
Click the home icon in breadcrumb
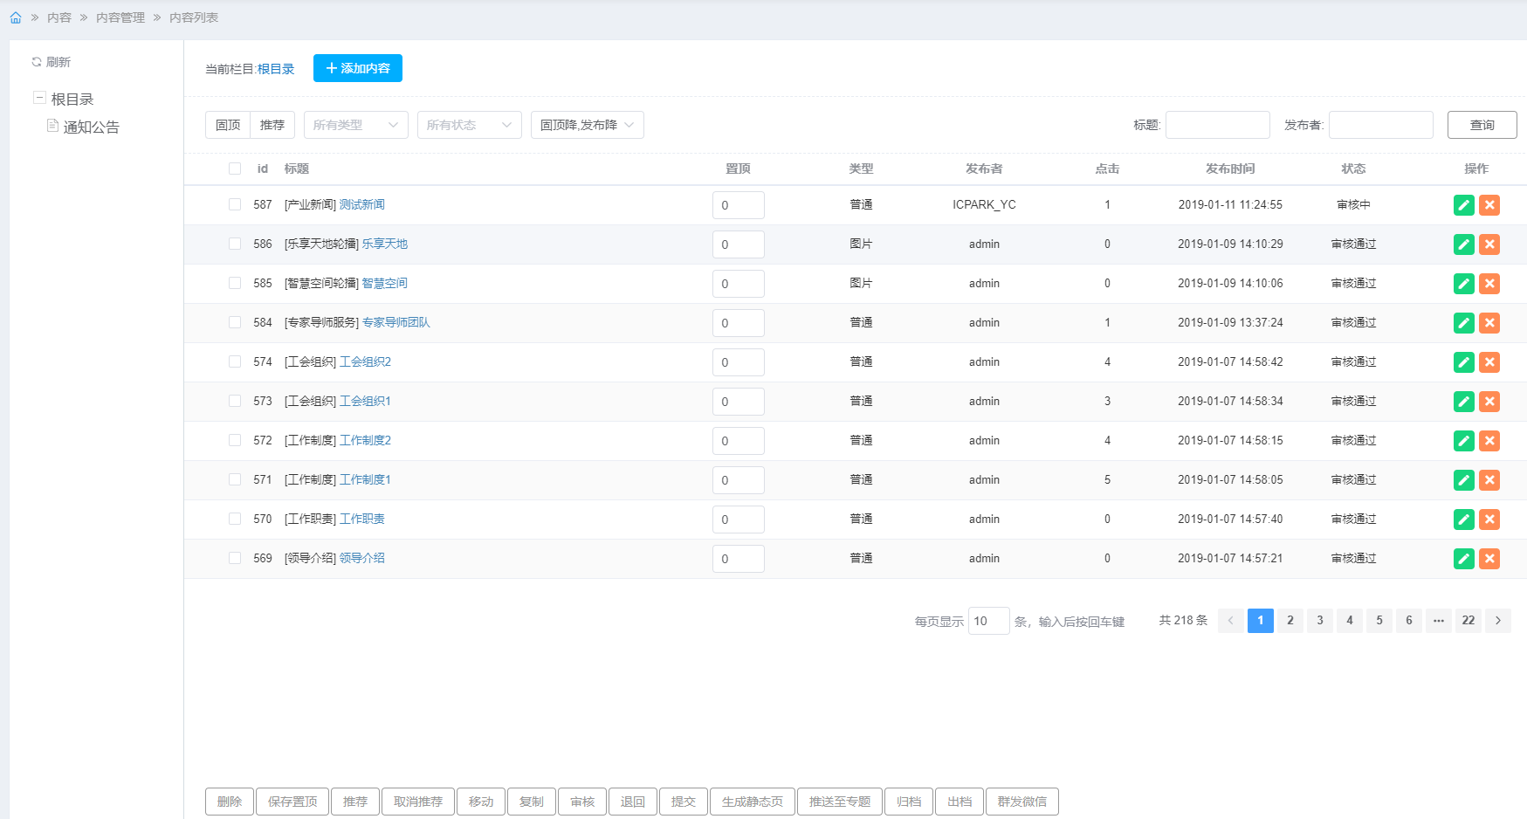(x=16, y=17)
